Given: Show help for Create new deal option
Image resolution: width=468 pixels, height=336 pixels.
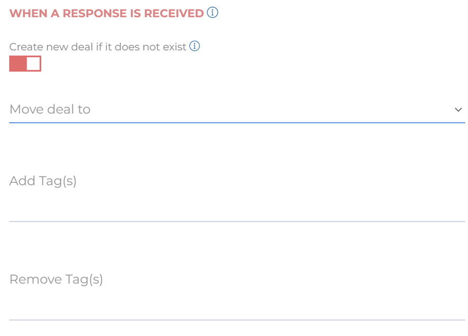Looking at the screenshot, I should 194,46.
